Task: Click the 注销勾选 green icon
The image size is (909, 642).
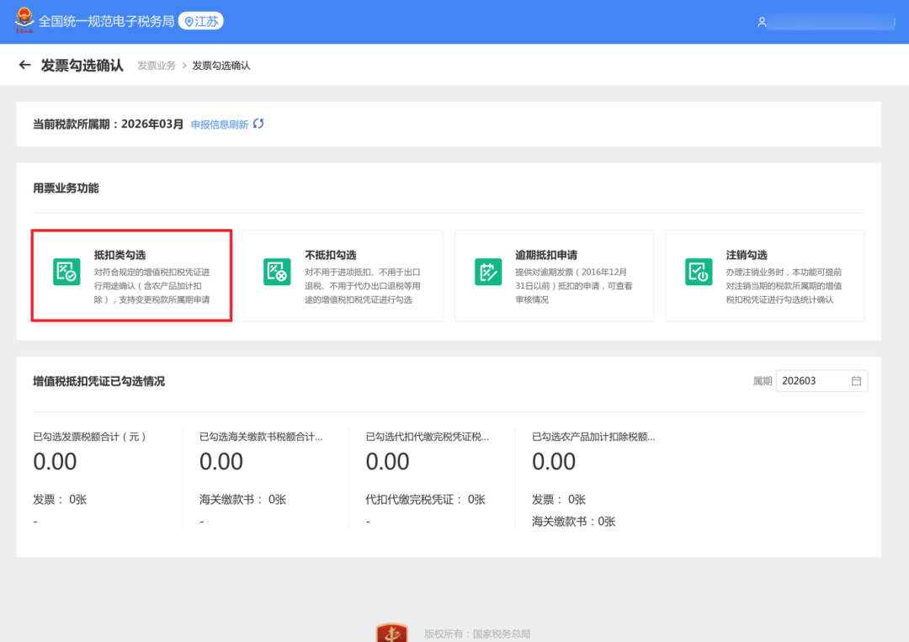Action: (699, 271)
